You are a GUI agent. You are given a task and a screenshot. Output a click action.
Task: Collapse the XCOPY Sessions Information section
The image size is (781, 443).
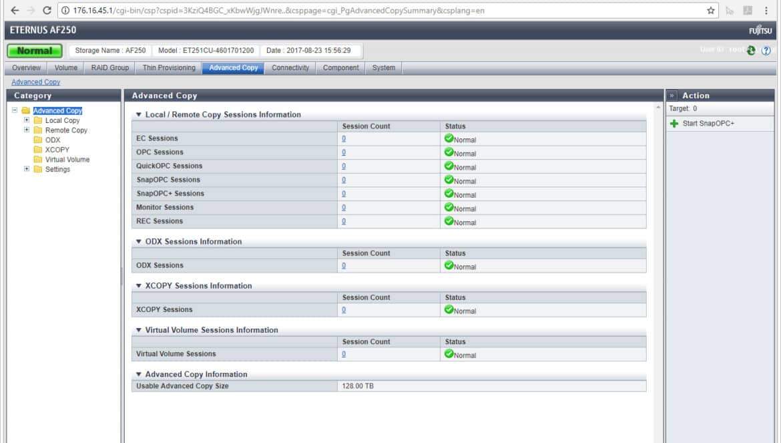138,286
